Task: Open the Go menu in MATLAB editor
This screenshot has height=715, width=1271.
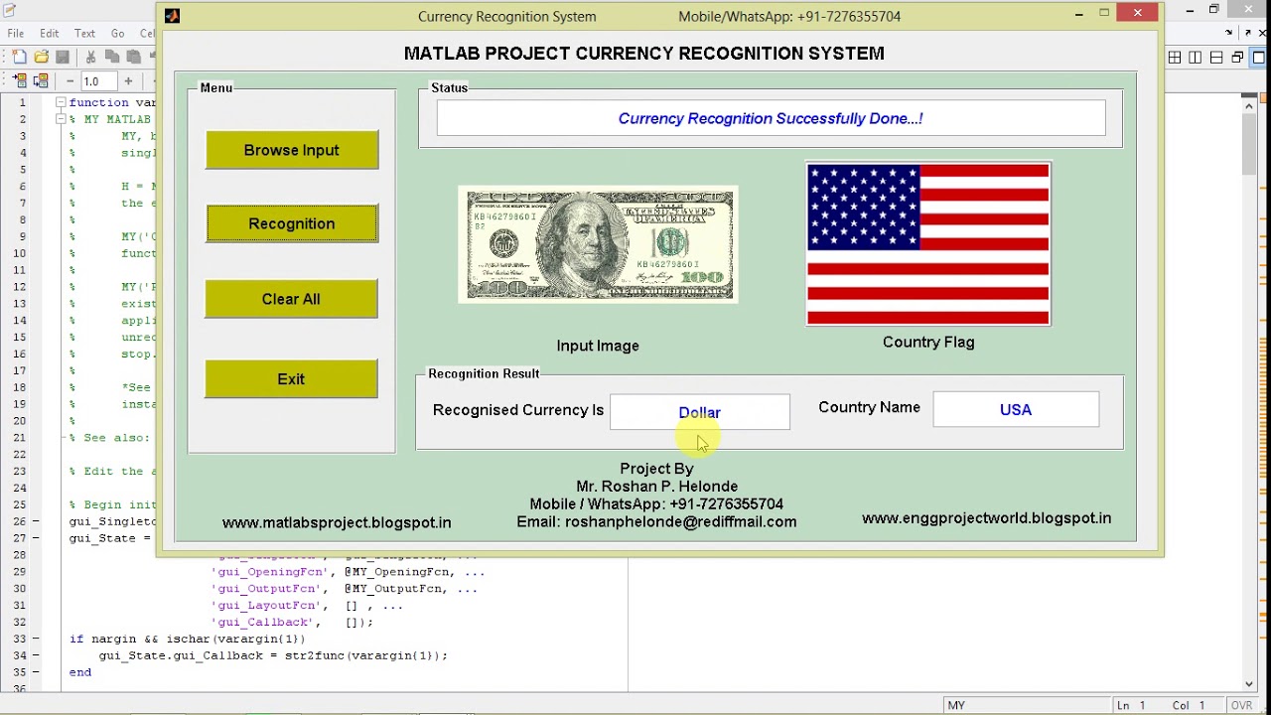Action: [118, 33]
